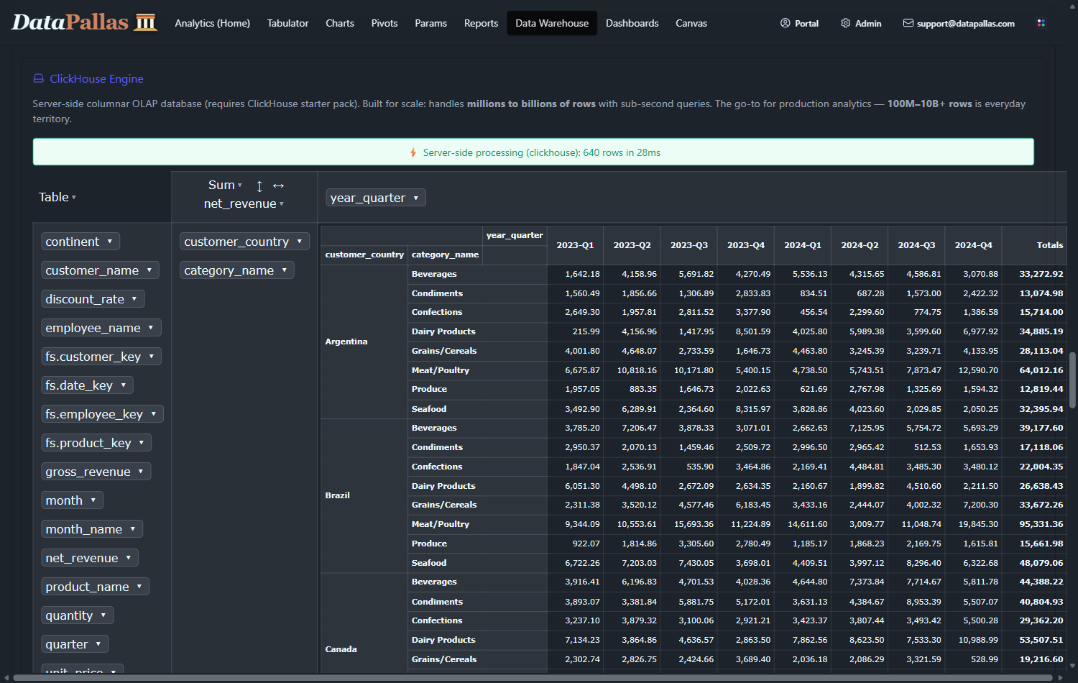
Task: Click the horizontal scrollbar at the bottom
Action: [532, 677]
